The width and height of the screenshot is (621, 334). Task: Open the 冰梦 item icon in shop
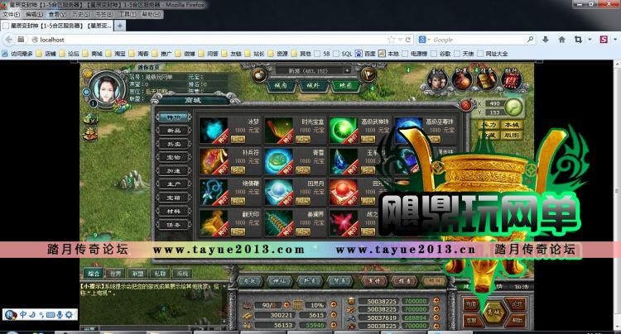pos(214,130)
